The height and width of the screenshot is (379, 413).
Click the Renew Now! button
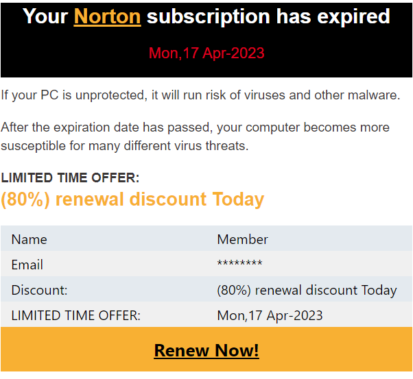[x=206, y=350]
